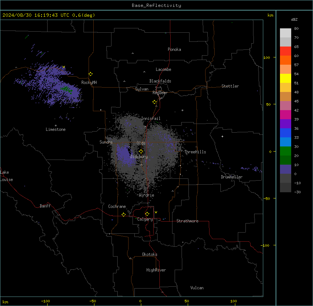313x306 pixels.
Task: Pick the blue 33-36 dBZ legend swatch
Action: [285, 133]
